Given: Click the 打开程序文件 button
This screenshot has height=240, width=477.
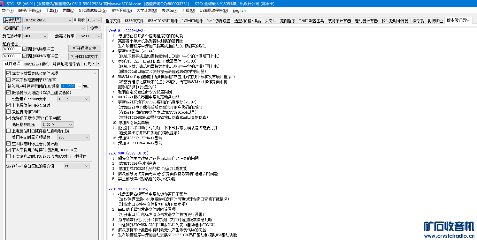Looking at the screenshot, I should pyautogui.click(x=85, y=48).
